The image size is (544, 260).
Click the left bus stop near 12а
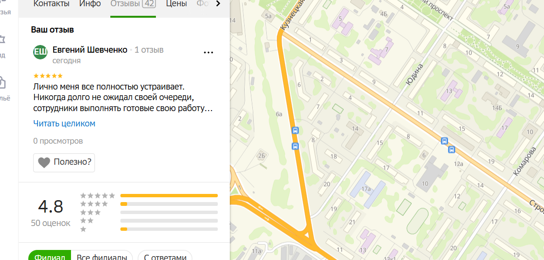click(444, 141)
